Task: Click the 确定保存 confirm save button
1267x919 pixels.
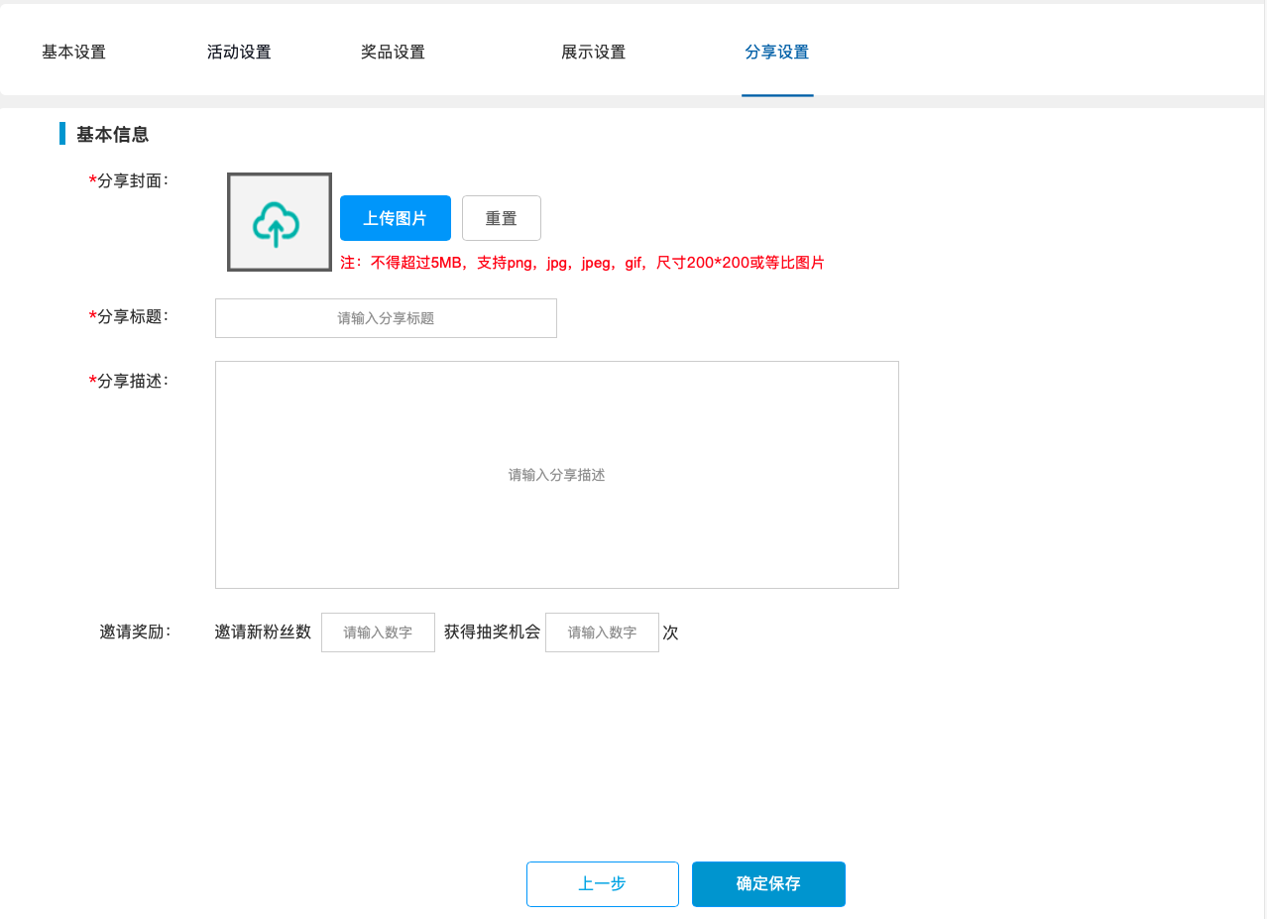Action: coord(767,883)
